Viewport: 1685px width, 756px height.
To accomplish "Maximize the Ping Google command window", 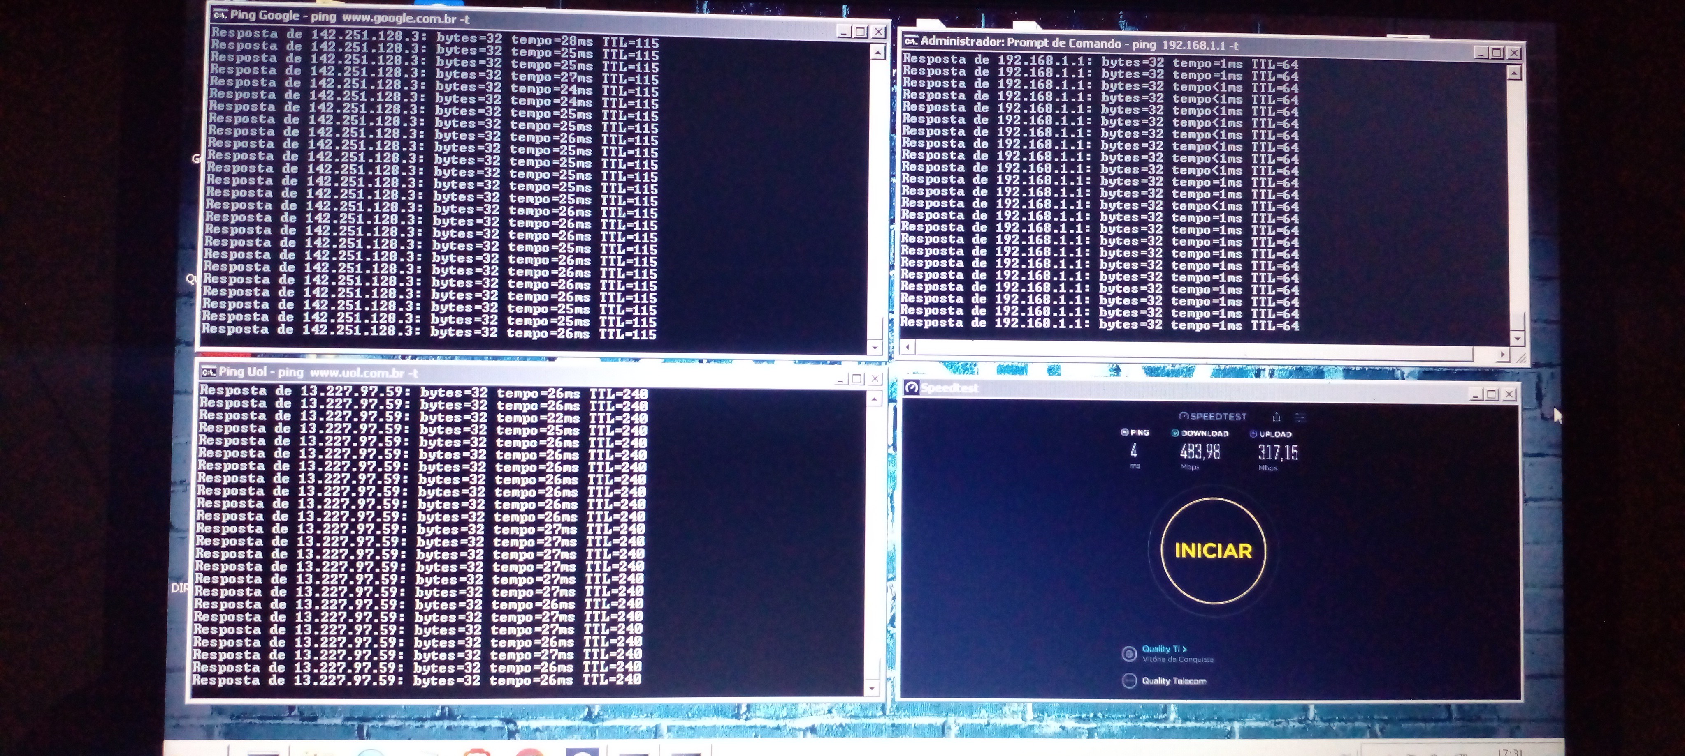I will coord(861,31).
